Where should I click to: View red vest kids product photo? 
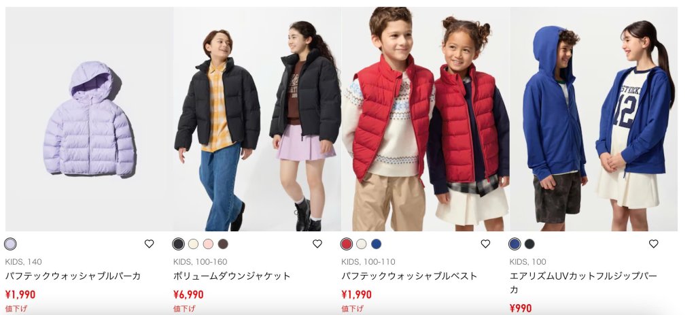(425, 118)
